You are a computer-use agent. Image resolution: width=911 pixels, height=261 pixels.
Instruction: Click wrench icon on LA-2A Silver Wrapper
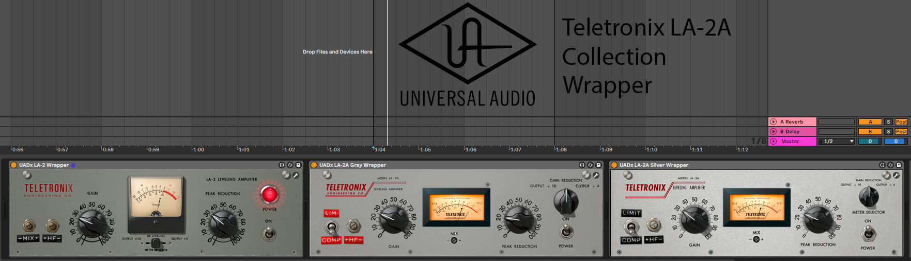896,175
